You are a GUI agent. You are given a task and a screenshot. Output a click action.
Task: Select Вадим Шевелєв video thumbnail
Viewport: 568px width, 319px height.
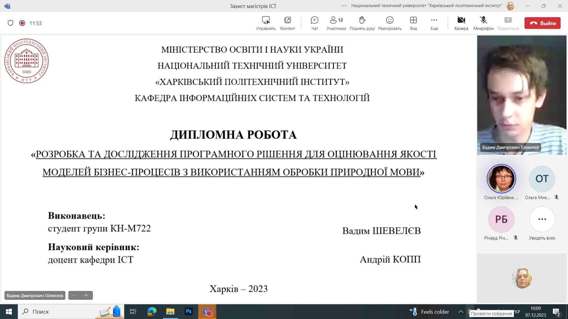(x=522, y=95)
